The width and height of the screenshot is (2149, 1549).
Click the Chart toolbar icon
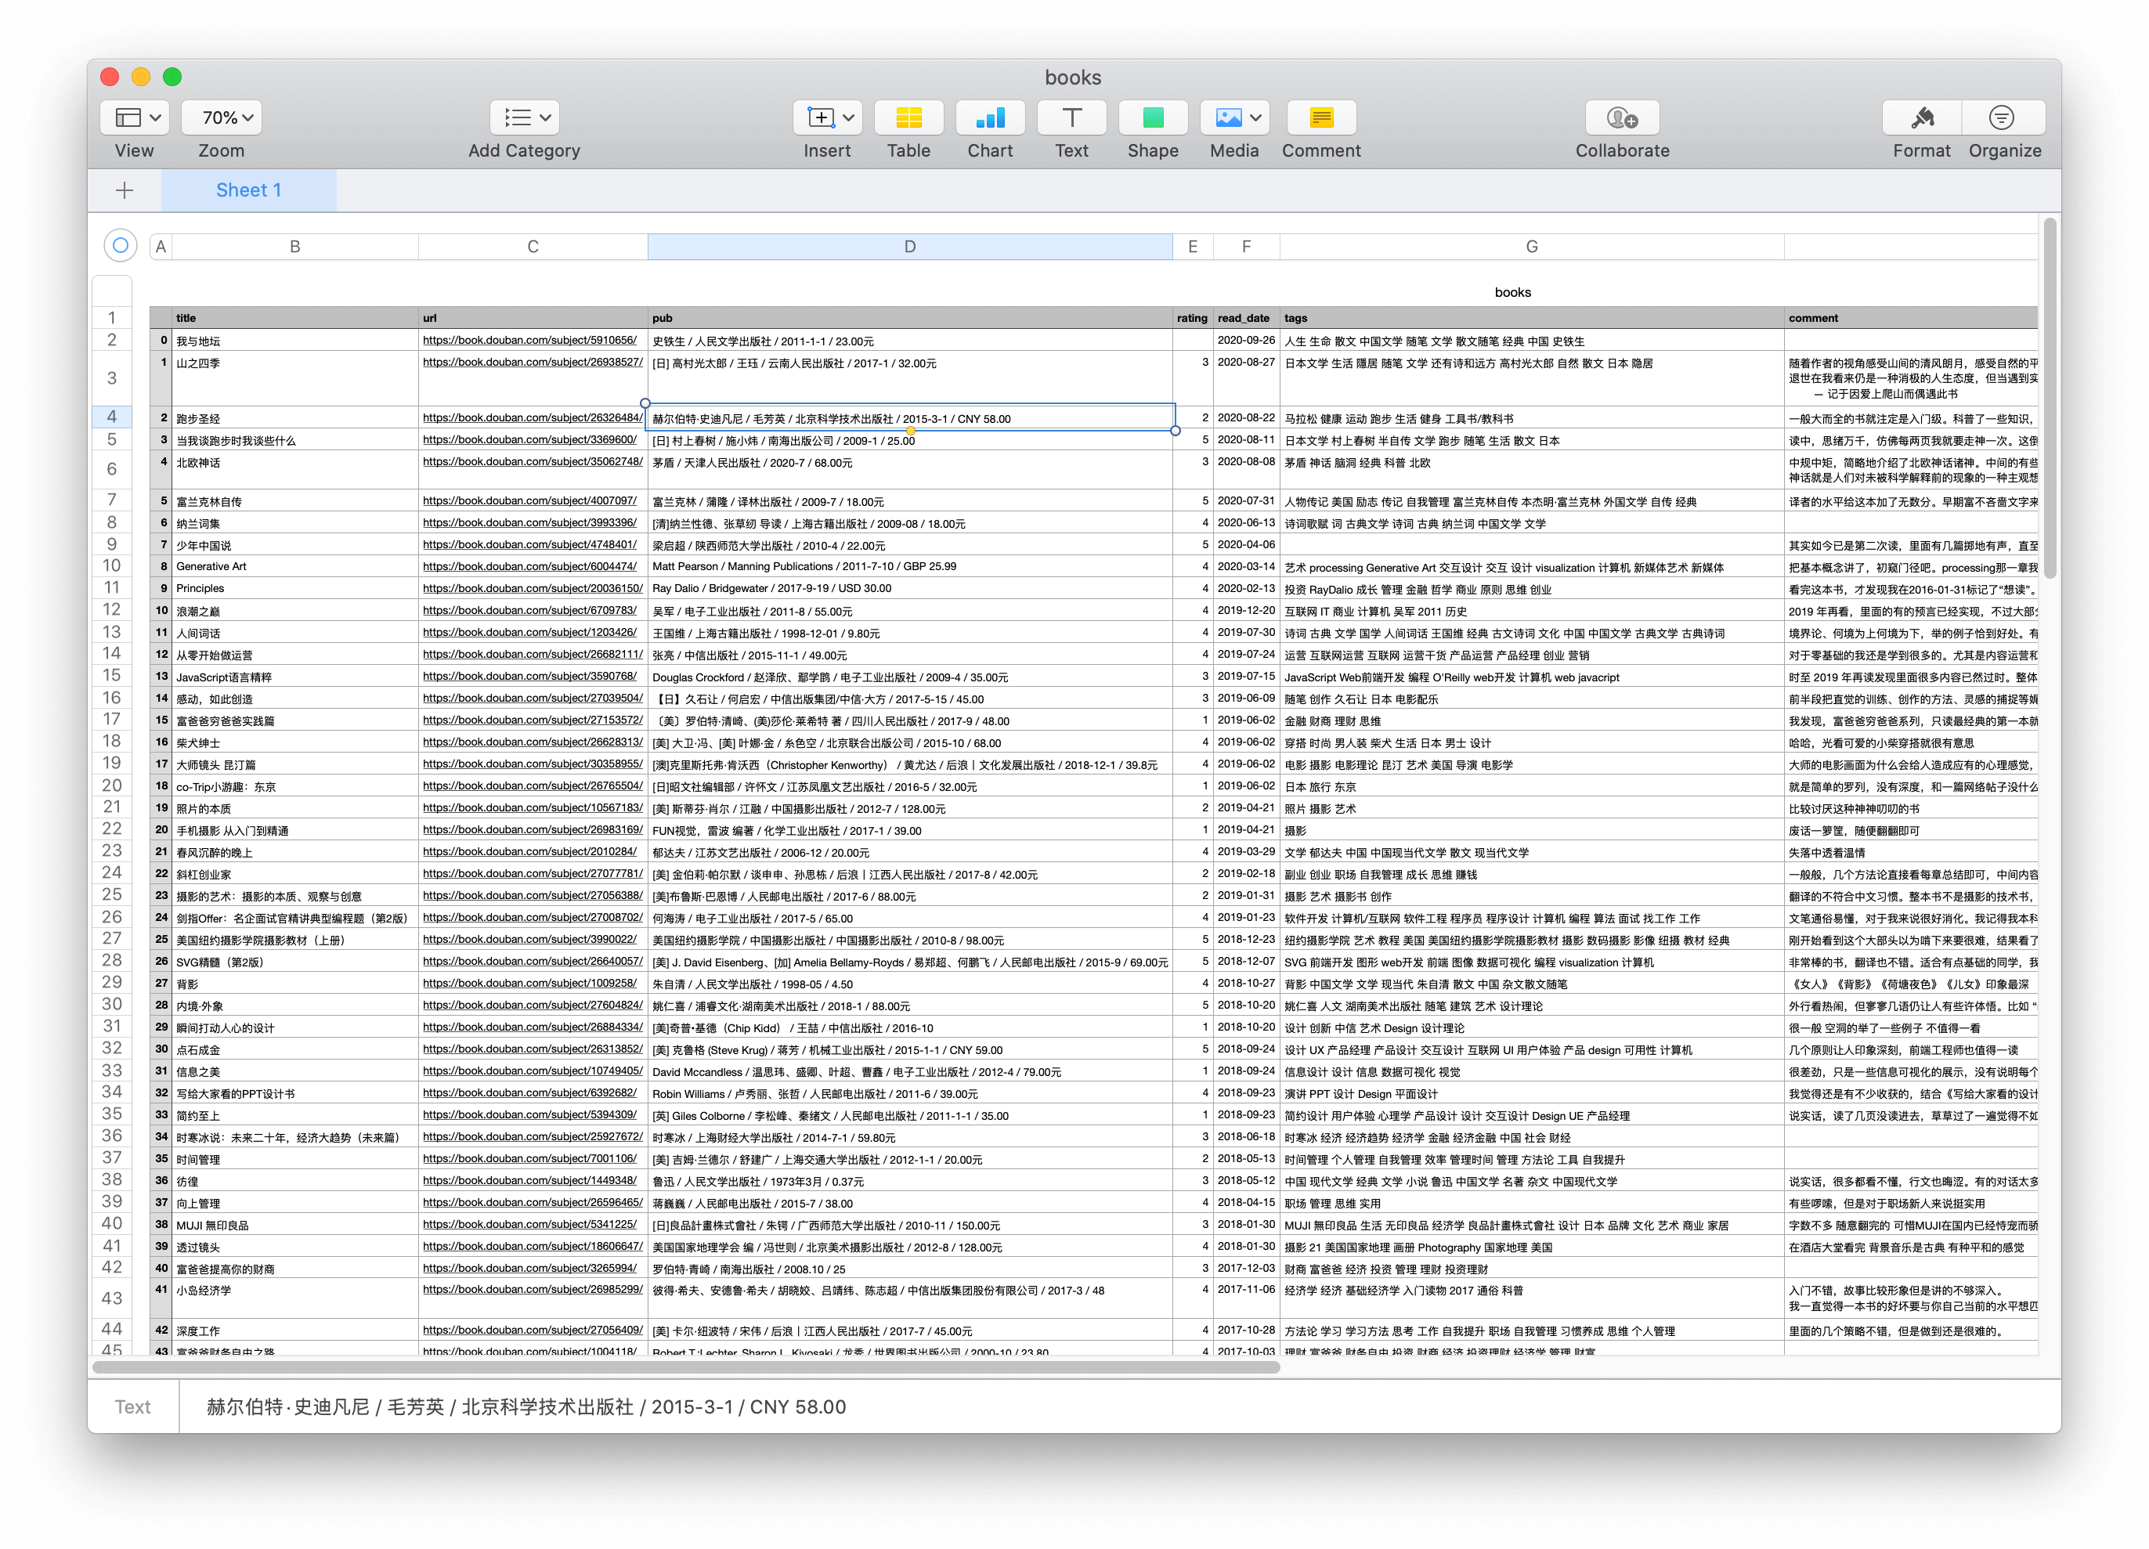[x=989, y=118]
